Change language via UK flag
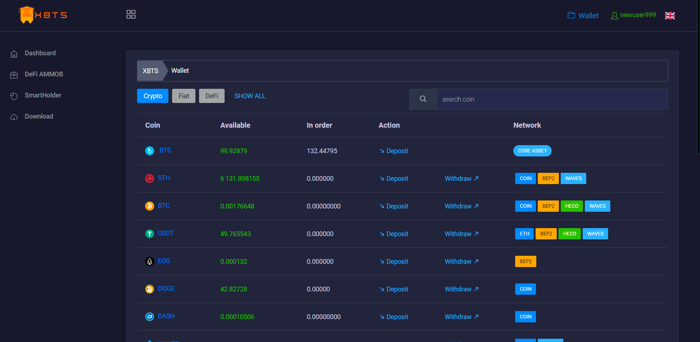Viewport: 700px width, 342px height. (670, 16)
